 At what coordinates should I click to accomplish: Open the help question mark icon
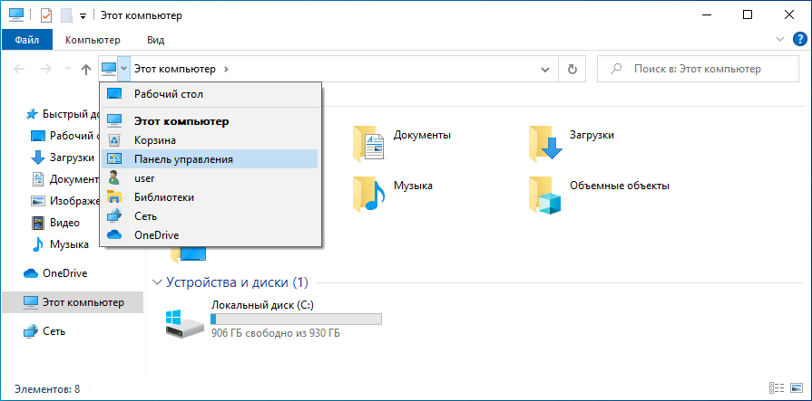[800, 40]
